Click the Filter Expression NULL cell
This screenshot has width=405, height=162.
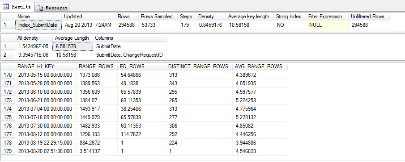[x=327, y=25]
